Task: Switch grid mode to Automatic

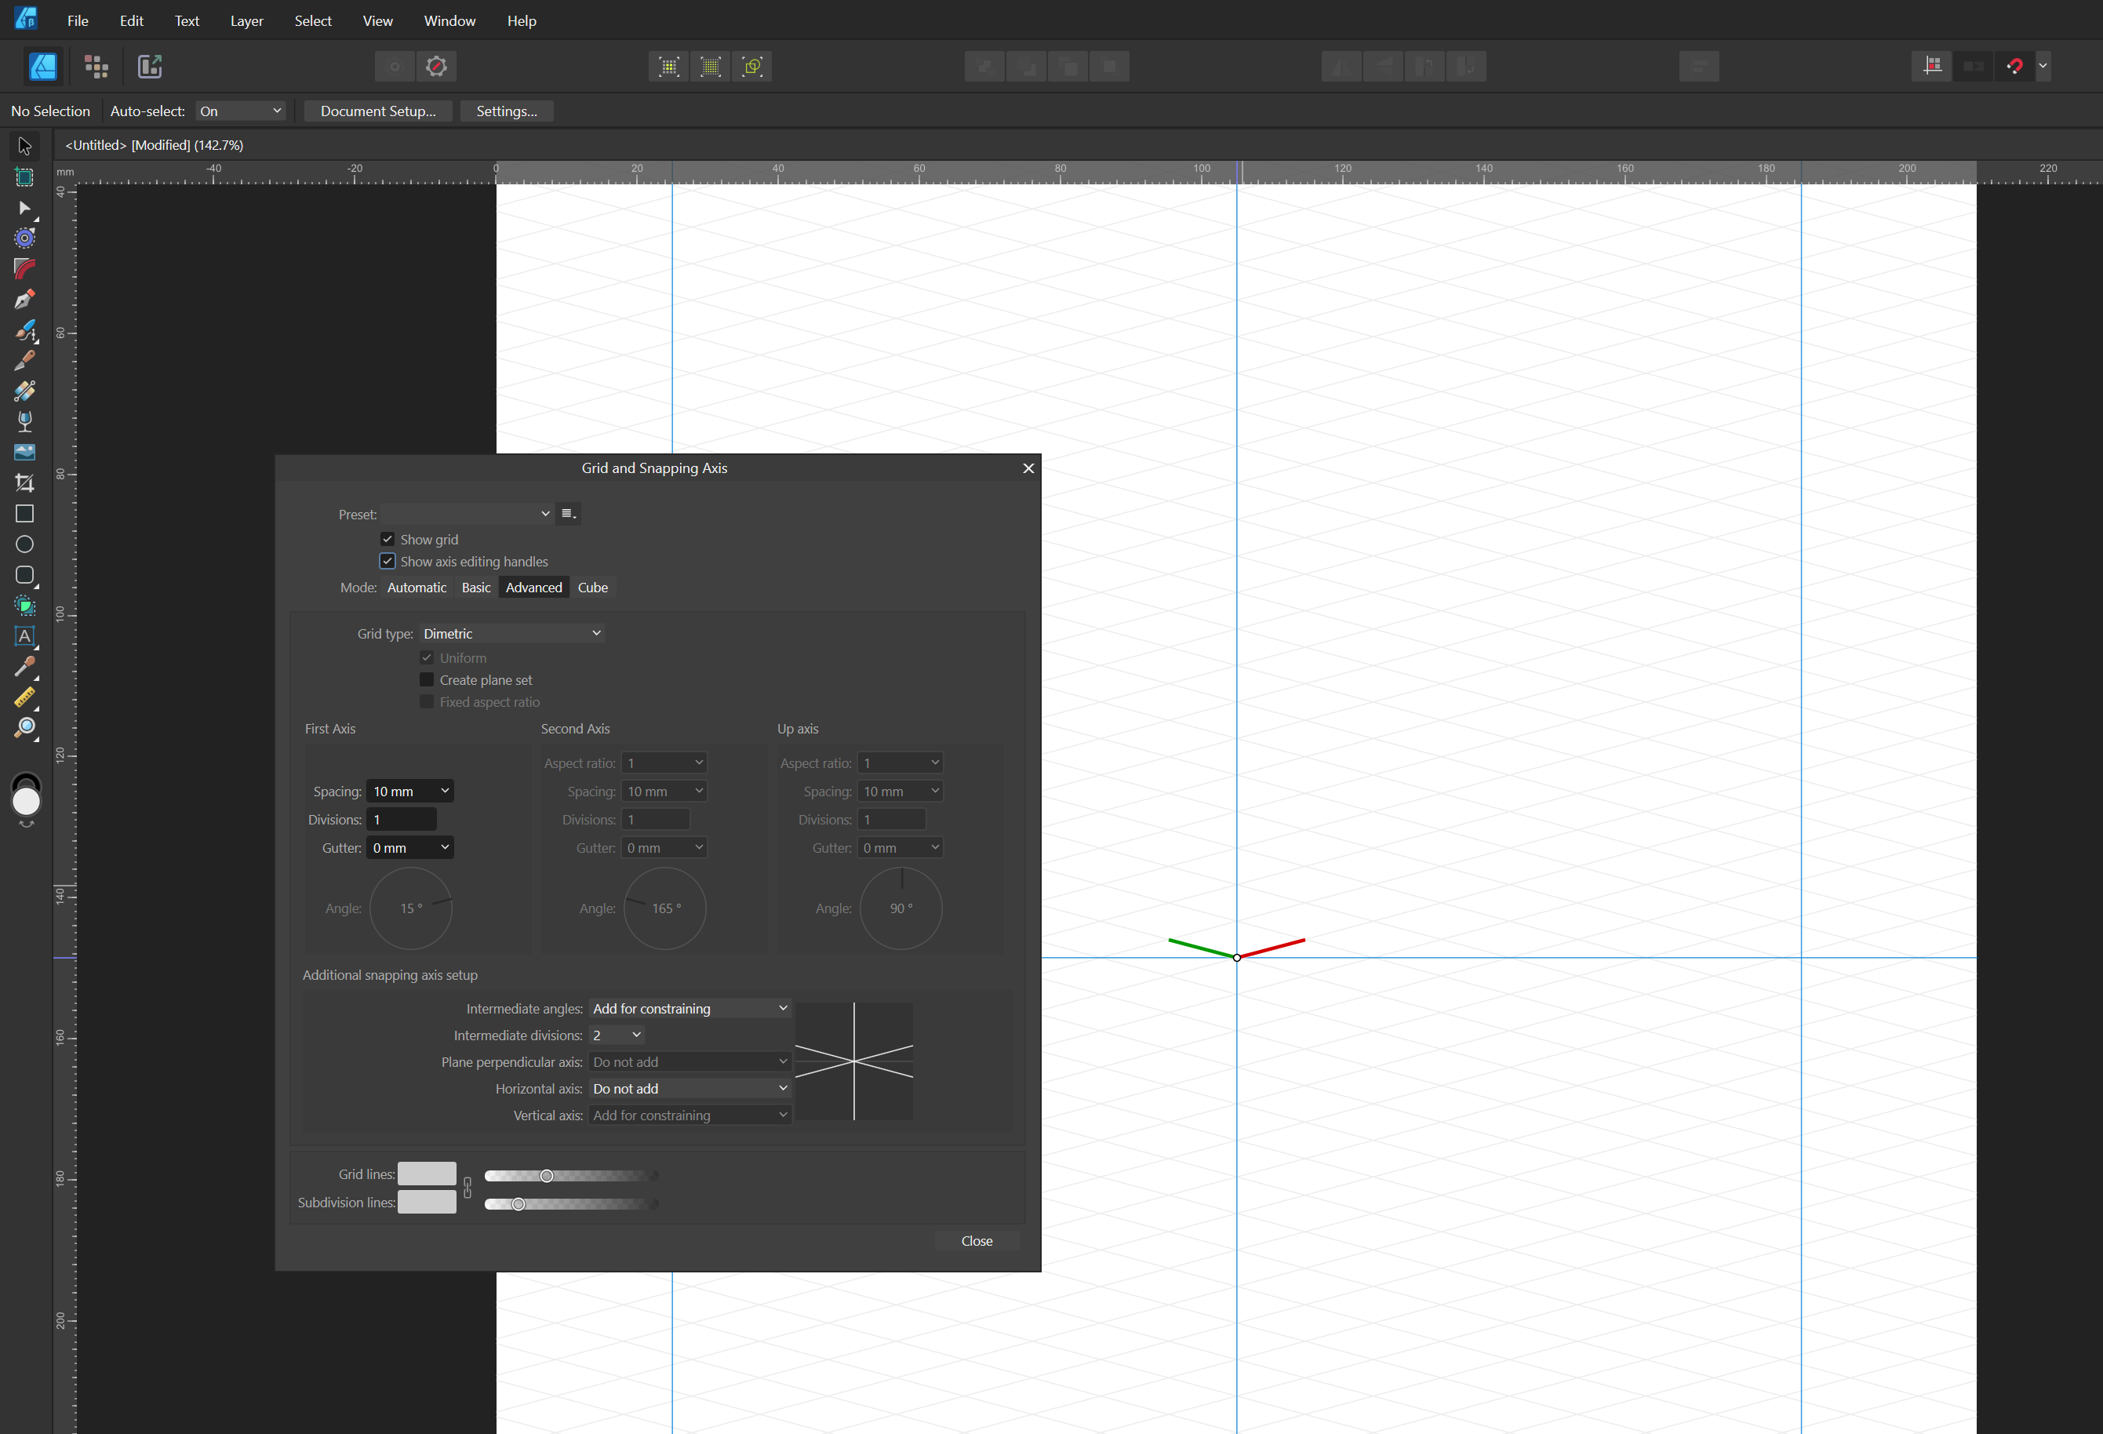Action: [417, 587]
